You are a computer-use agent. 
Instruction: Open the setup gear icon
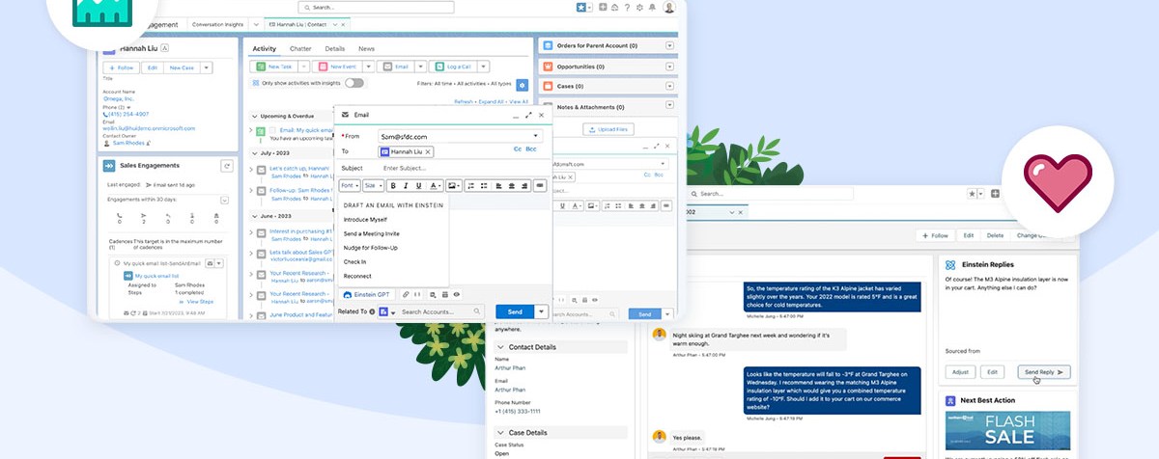(x=639, y=8)
